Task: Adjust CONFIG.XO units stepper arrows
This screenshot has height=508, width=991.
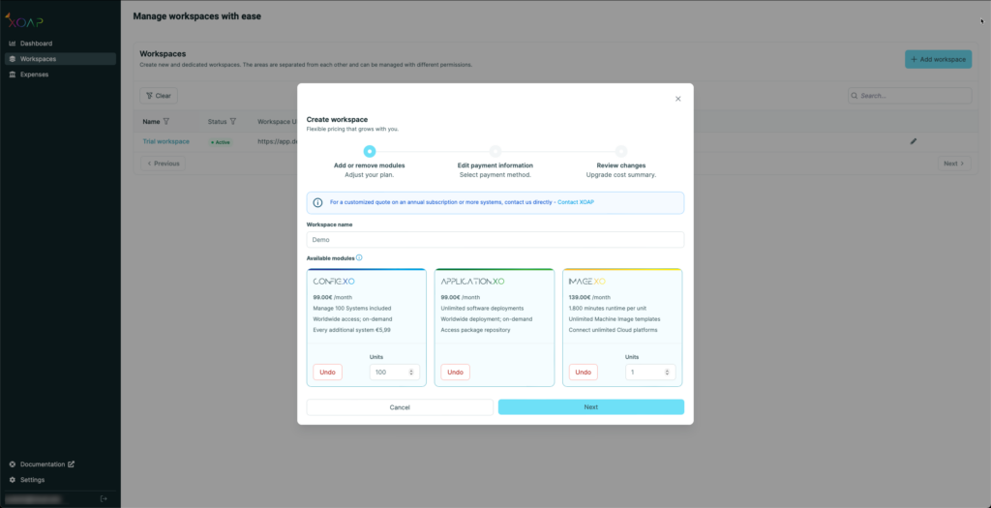Action: (411, 373)
